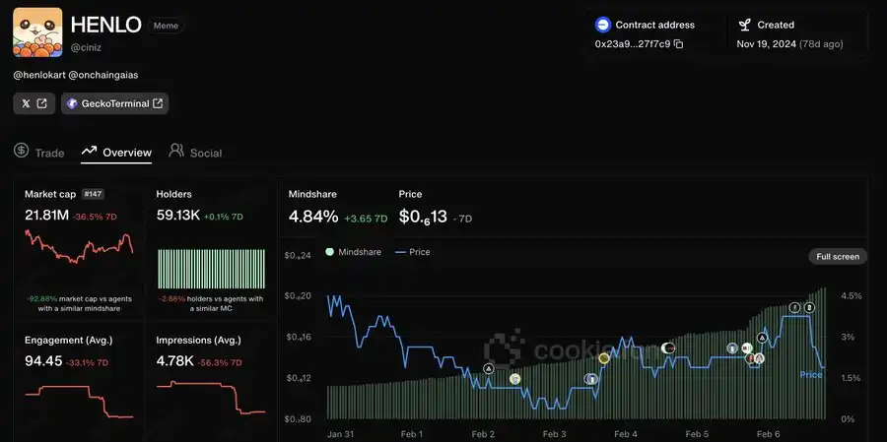This screenshot has width=887, height=442.
Task: Click the Base chain icon beside Contract address
Action: pyautogui.click(x=603, y=25)
